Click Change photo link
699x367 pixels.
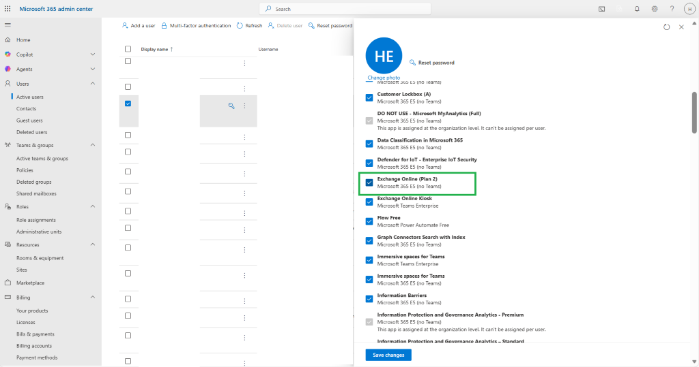[x=384, y=78]
